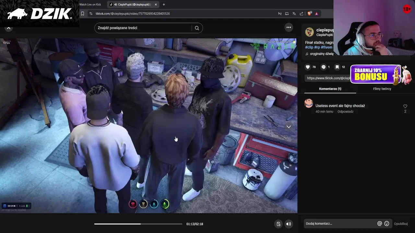Open the site settings icon in address bar

tap(91, 14)
